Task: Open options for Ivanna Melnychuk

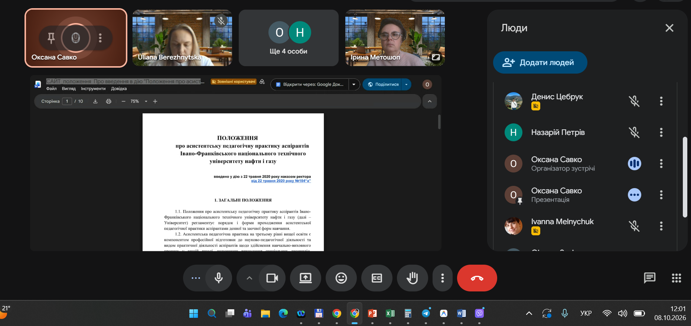Action: pos(661,226)
